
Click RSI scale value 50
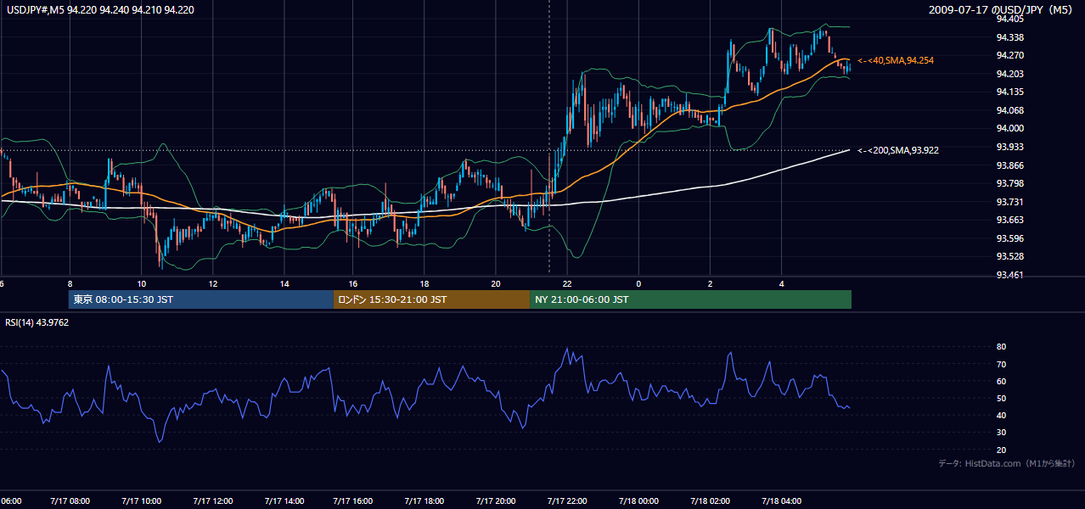point(1002,398)
